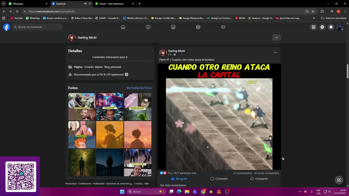Image resolution: width=349 pixels, height=196 pixels.
Task: Open a new browser tab
Action: [x=140, y=4]
